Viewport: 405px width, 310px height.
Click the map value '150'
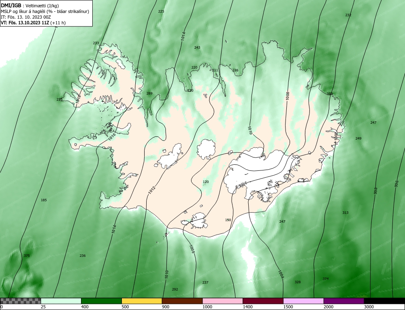click(x=228, y=220)
